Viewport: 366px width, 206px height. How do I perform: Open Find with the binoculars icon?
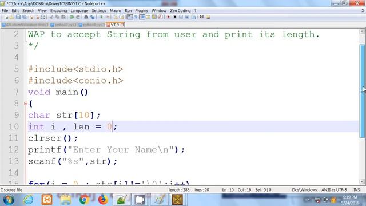(x=86, y=17)
